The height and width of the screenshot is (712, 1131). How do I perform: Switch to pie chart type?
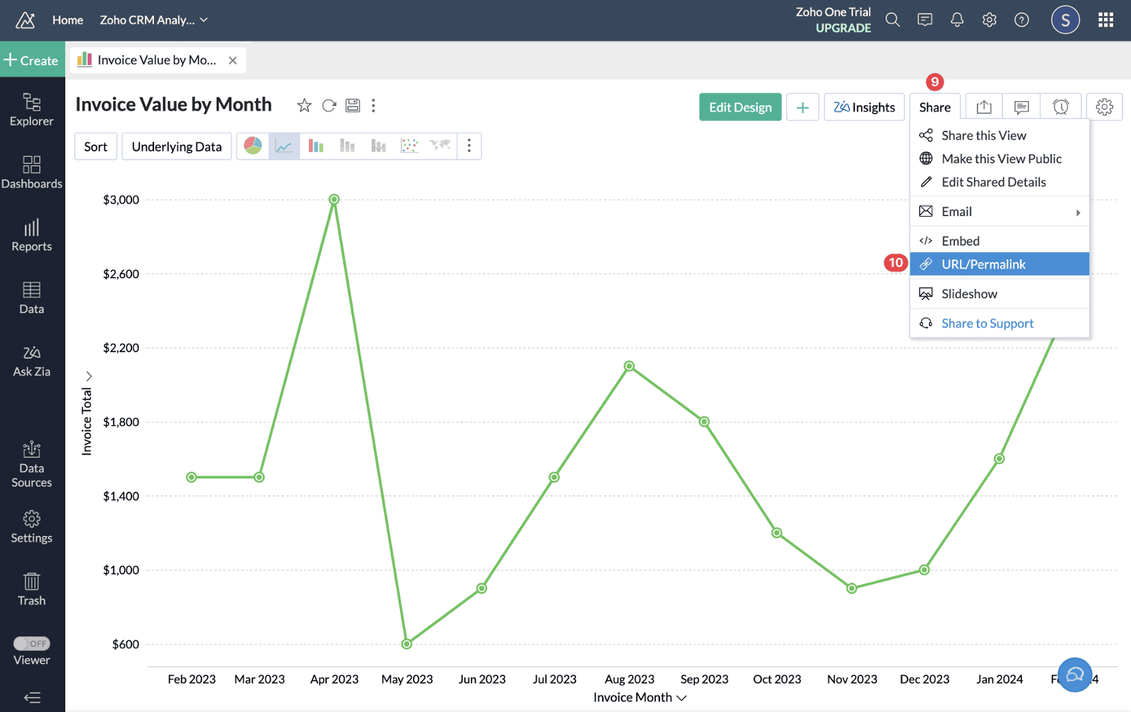pos(253,146)
